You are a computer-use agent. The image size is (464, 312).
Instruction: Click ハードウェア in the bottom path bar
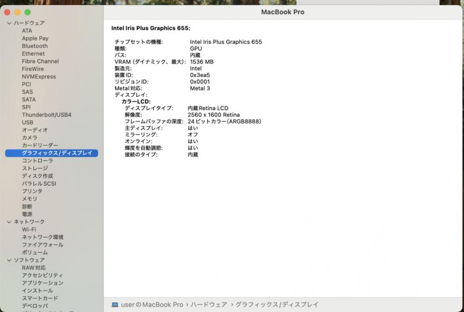point(209,305)
